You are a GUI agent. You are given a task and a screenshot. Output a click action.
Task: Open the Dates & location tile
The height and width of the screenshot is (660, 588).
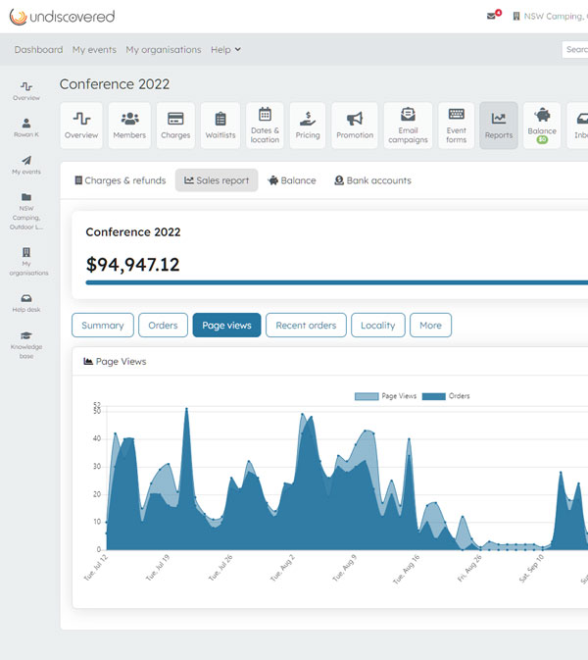pyautogui.click(x=265, y=125)
